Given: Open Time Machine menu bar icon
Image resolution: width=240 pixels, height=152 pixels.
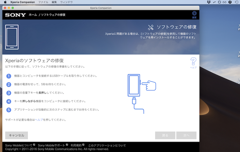Looking at the screenshot, I should pyautogui.click(x=236, y=2).
